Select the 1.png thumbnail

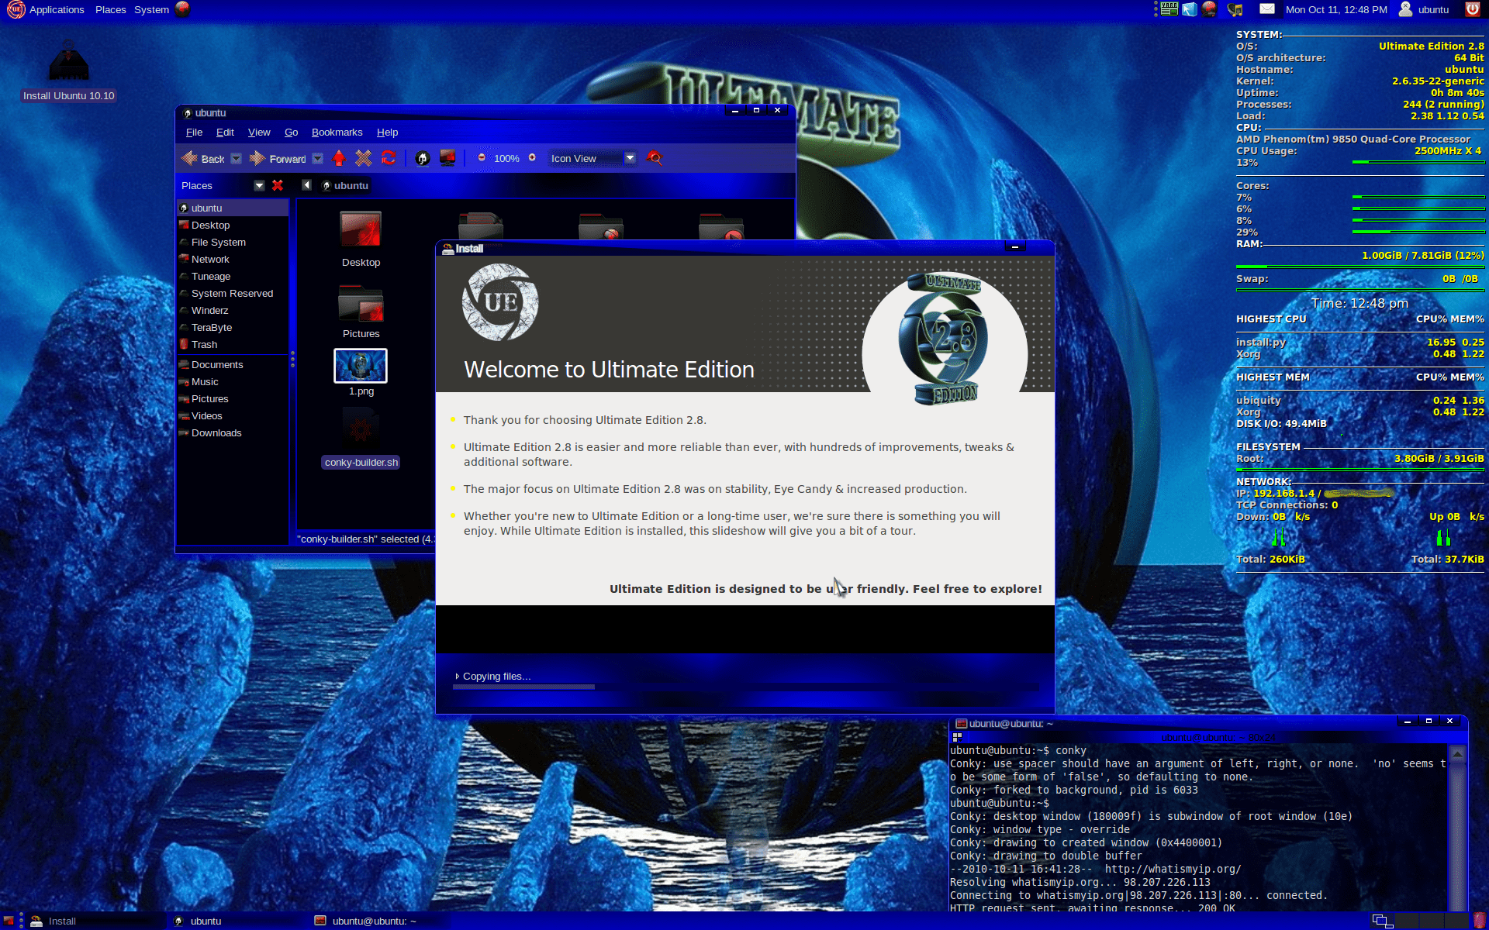coord(361,366)
